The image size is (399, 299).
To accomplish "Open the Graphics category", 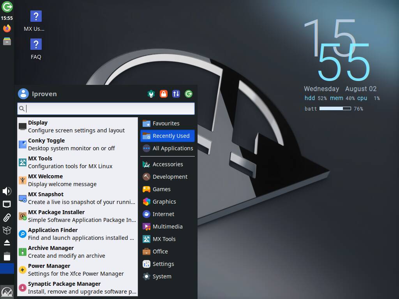I will (x=168, y=202).
